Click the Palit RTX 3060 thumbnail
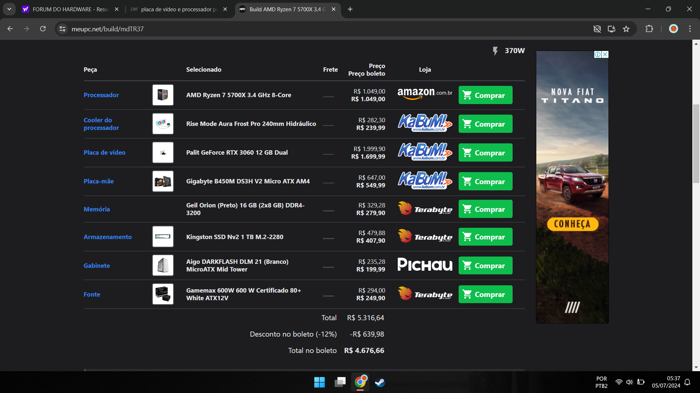This screenshot has height=393, width=700. click(163, 152)
